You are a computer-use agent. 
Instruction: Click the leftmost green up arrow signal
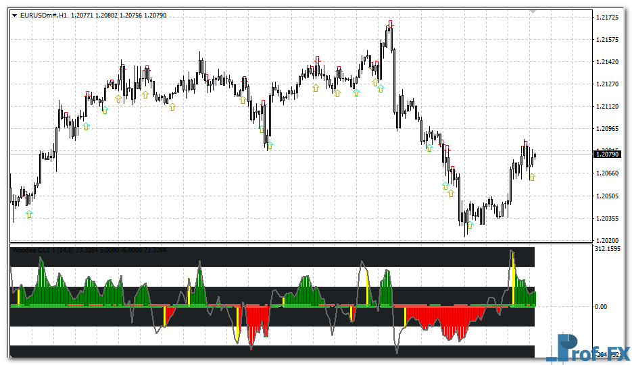pos(29,215)
